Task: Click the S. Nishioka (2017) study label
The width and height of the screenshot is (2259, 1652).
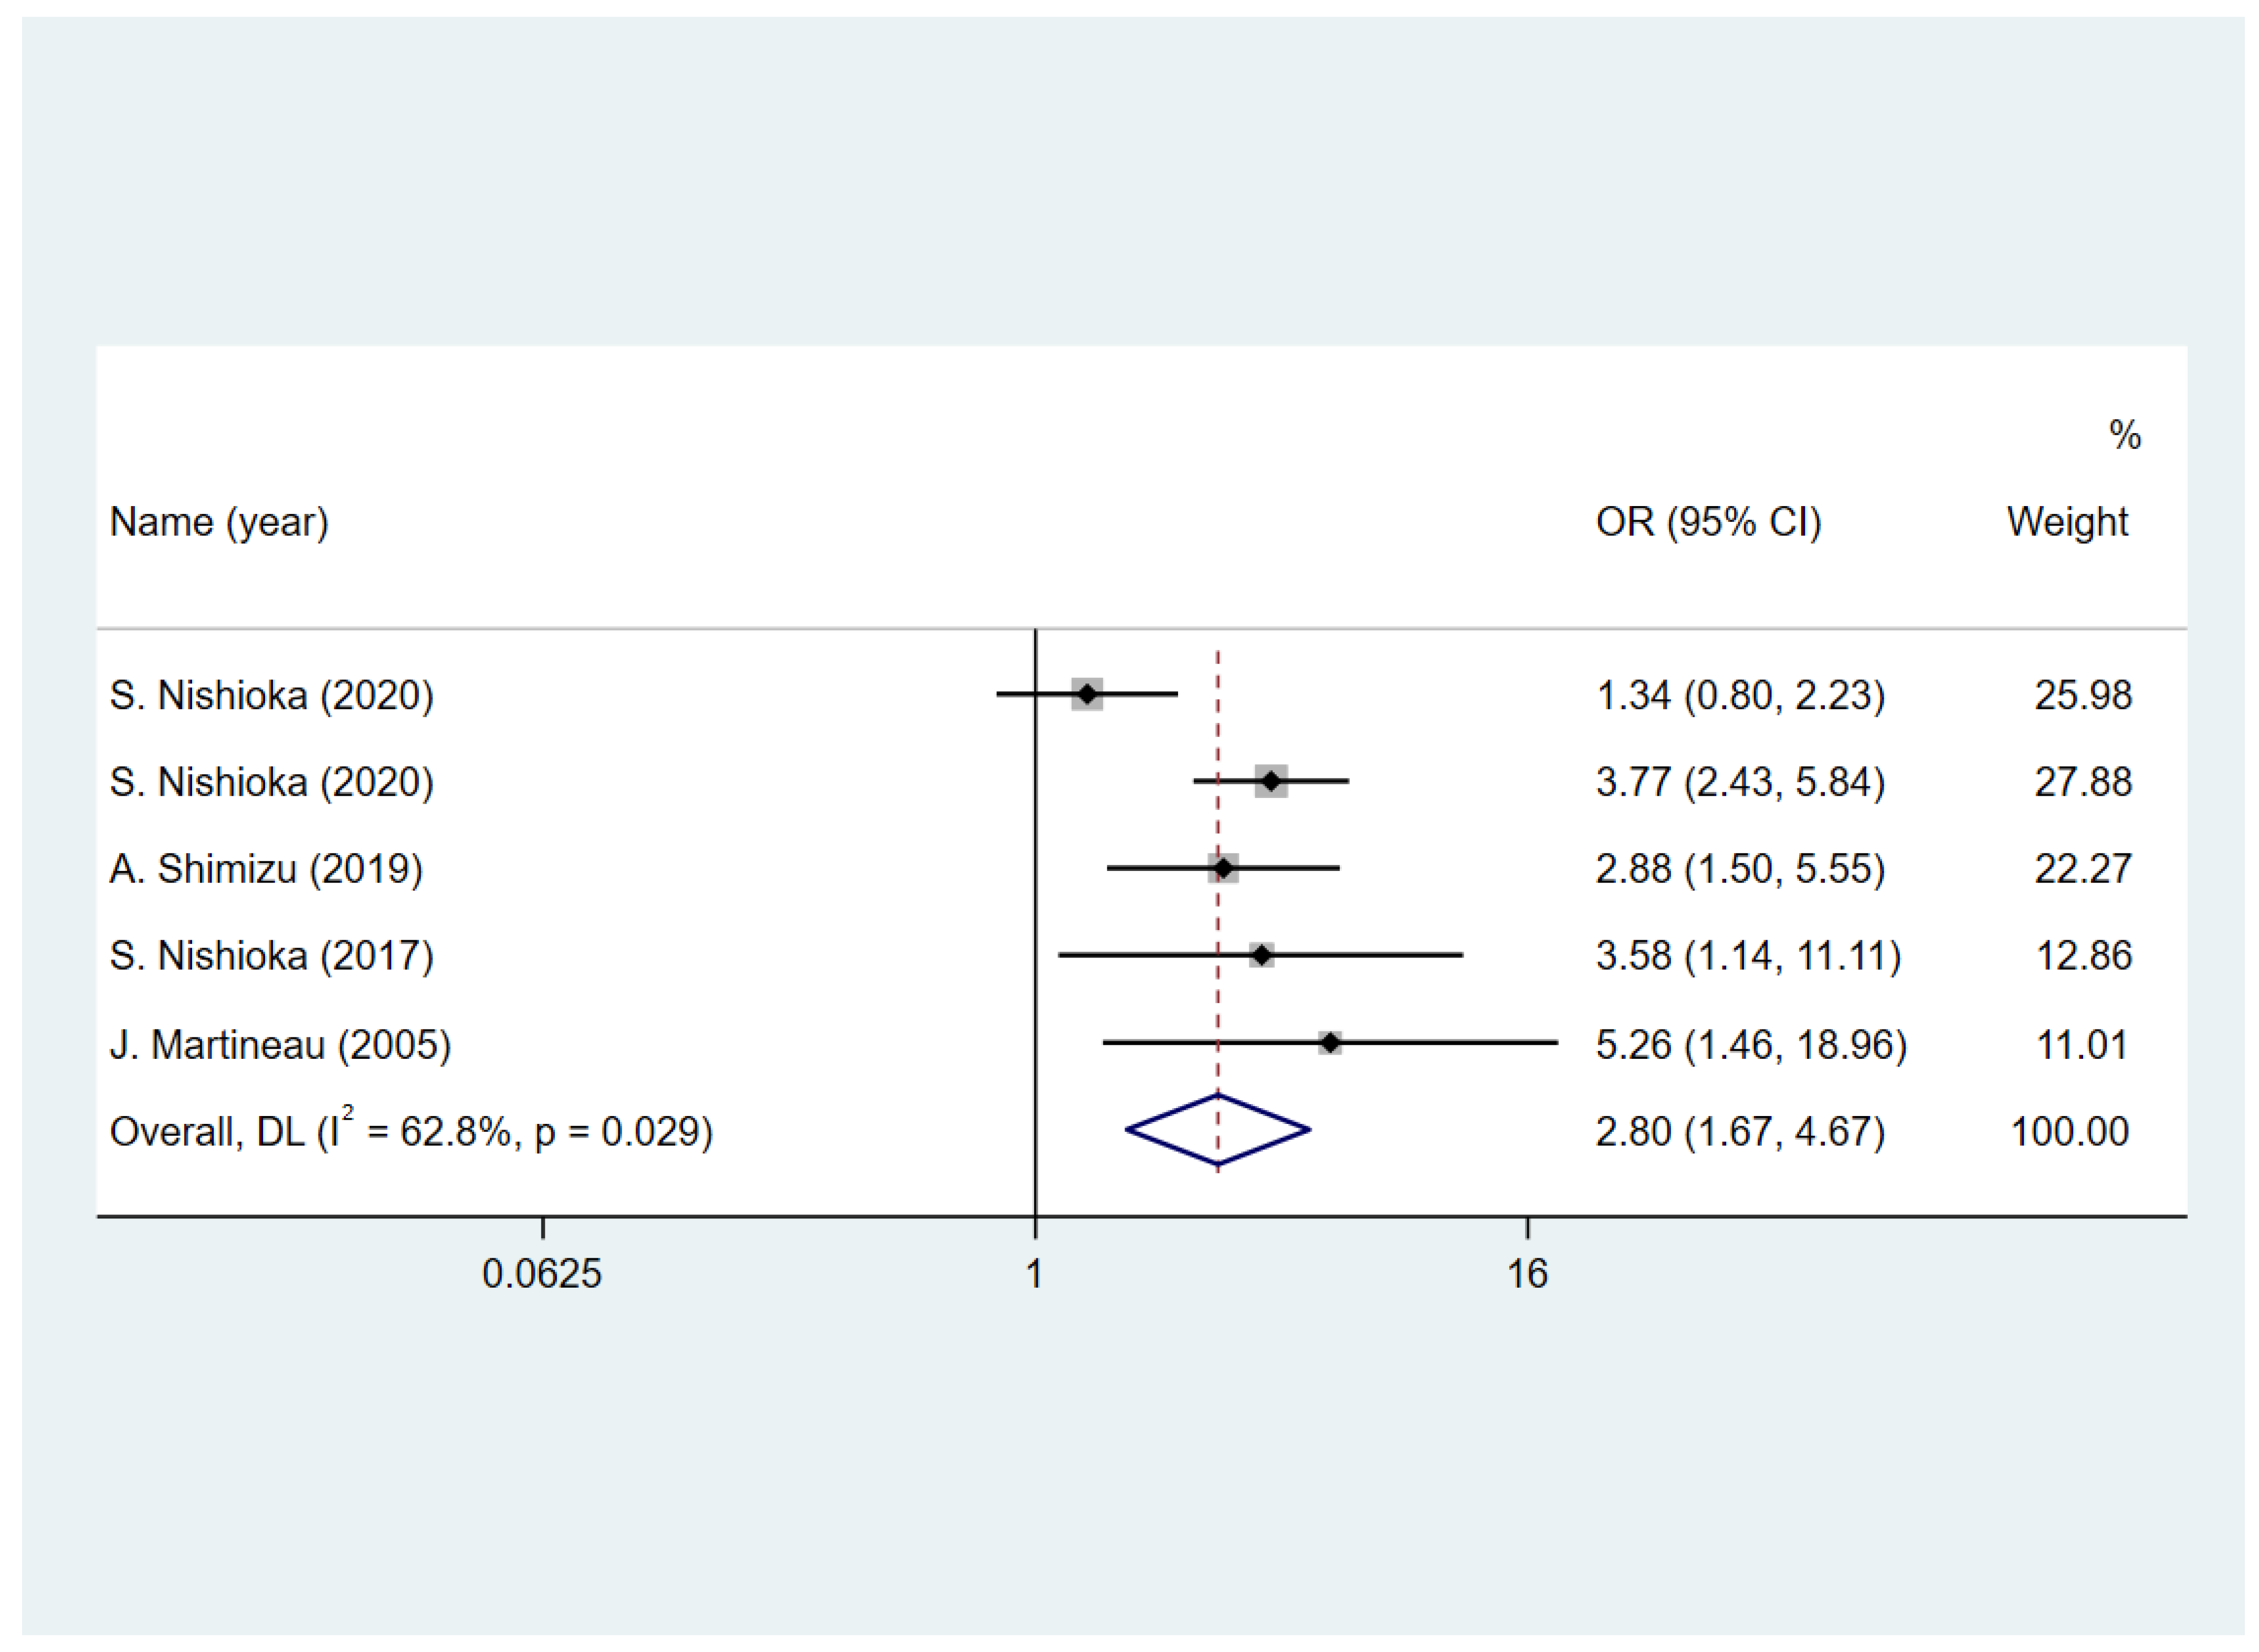Action: point(271,956)
